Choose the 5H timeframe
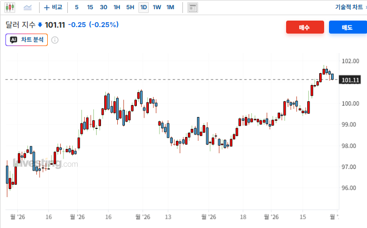This screenshot has height=228, width=367. (x=130, y=8)
